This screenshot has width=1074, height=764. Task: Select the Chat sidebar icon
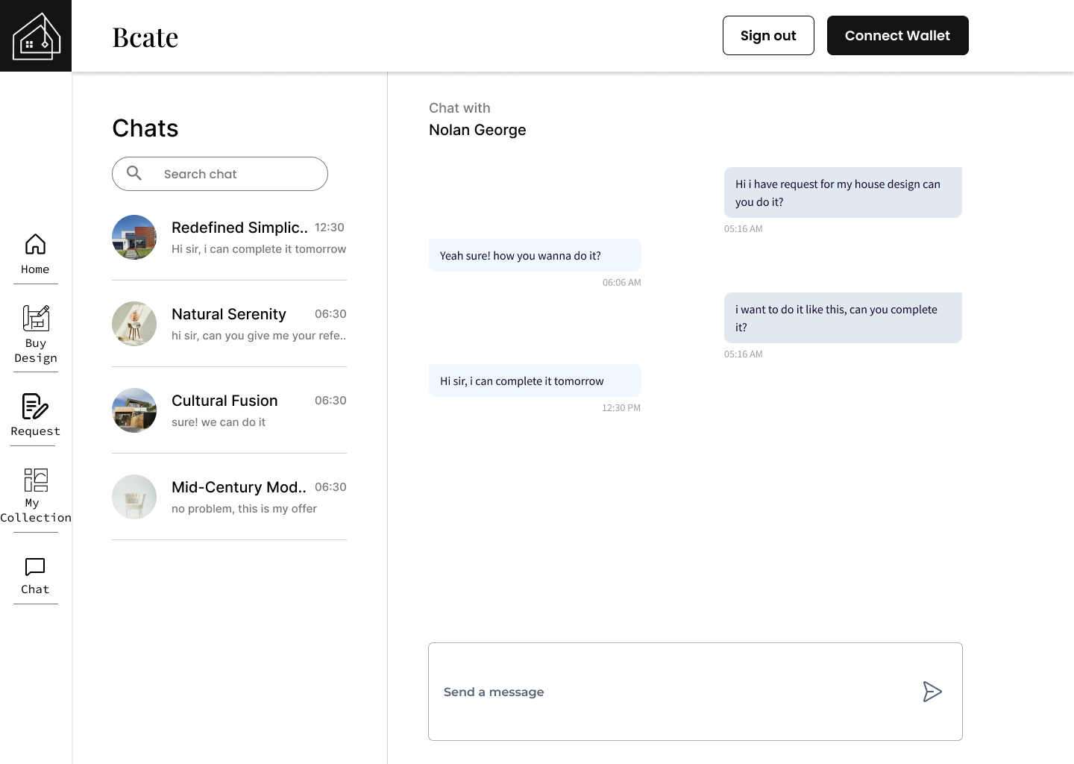click(x=35, y=567)
